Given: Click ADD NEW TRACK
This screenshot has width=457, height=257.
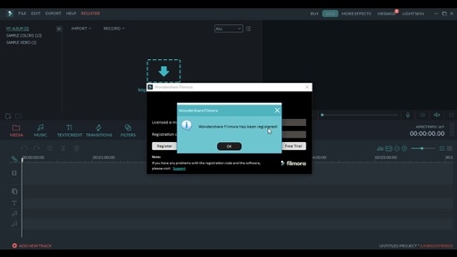Looking at the screenshot, I should [x=32, y=246].
